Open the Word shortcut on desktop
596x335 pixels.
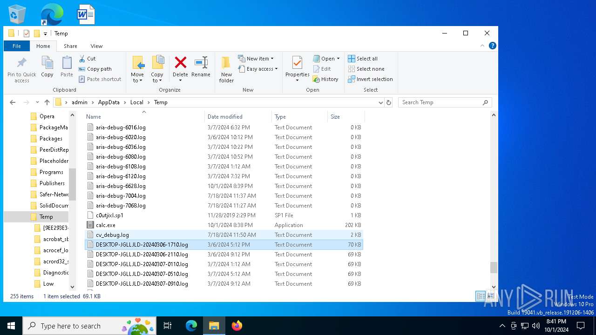coord(86,14)
